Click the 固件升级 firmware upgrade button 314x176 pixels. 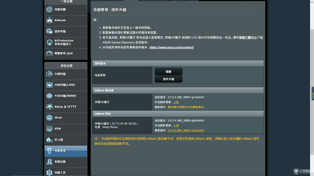[168, 79]
